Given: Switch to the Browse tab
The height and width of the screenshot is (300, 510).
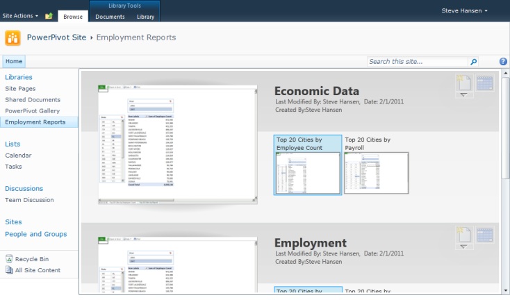Looking at the screenshot, I should [x=73, y=17].
